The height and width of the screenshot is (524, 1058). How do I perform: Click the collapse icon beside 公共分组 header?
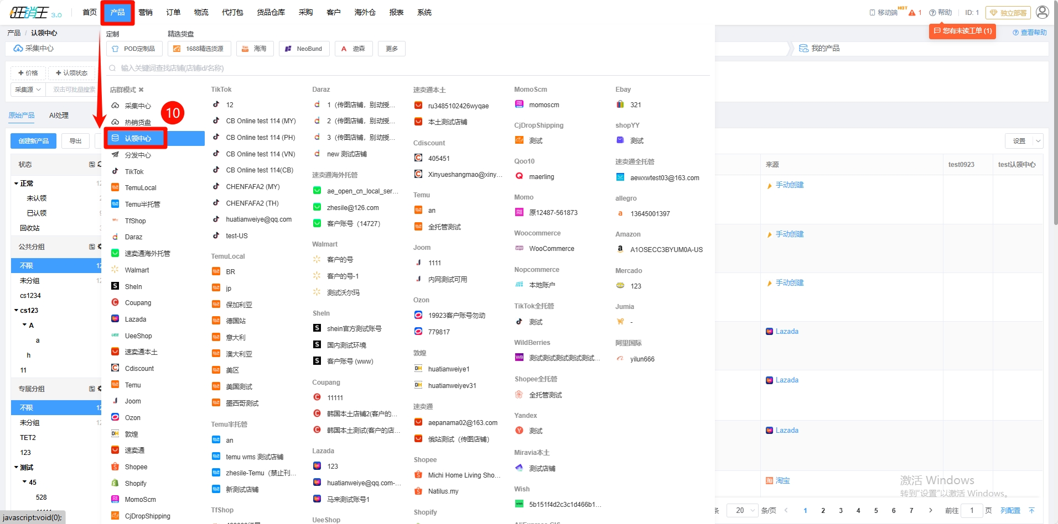(x=92, y=247)
